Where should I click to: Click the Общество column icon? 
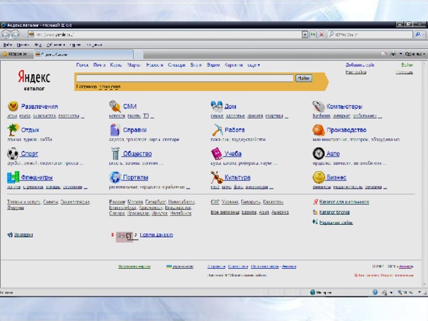point(115,153)
